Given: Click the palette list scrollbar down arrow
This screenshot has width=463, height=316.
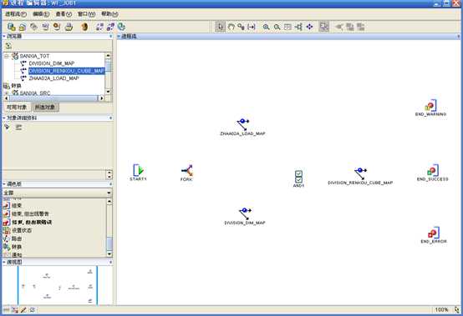Looking at the screenshot, I should (109, 253).
